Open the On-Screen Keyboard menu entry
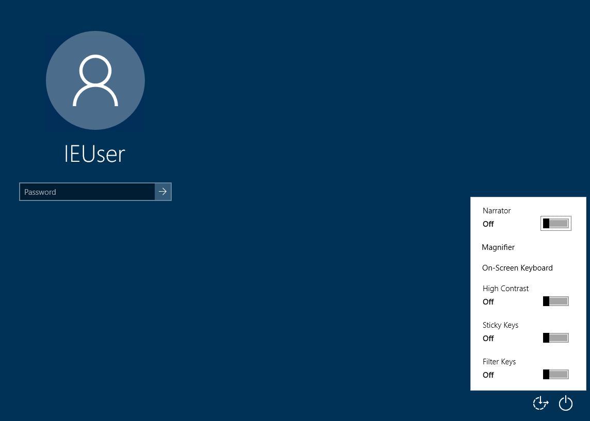590x421 pixels. 517,268
